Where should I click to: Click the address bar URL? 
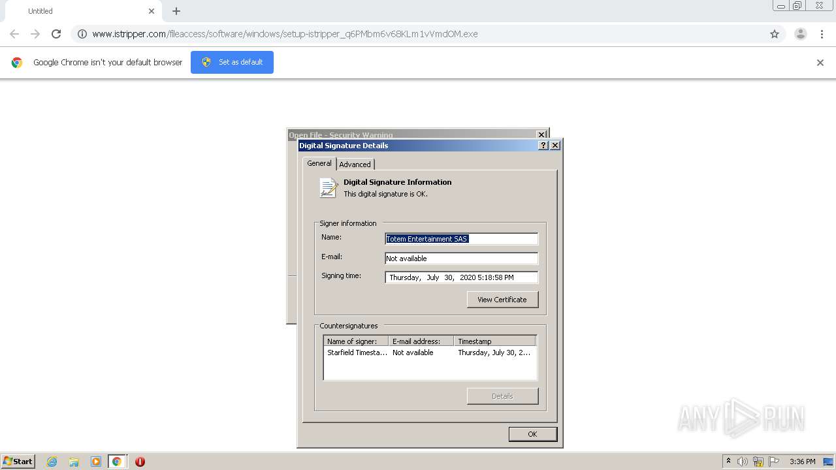(285, 34)
